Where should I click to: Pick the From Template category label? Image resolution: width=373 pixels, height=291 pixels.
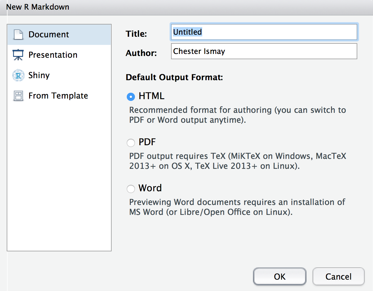(x=58, y=96)
